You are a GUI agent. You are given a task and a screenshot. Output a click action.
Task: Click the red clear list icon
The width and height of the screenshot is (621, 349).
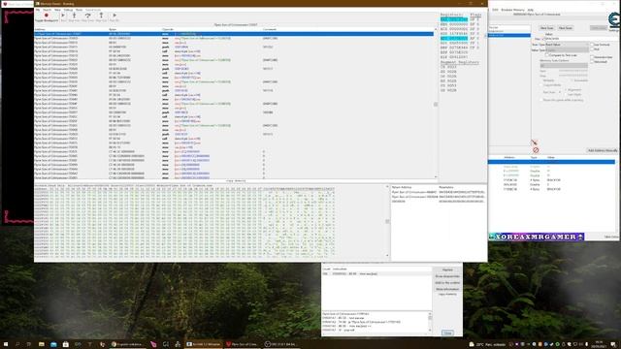point(536,150)
